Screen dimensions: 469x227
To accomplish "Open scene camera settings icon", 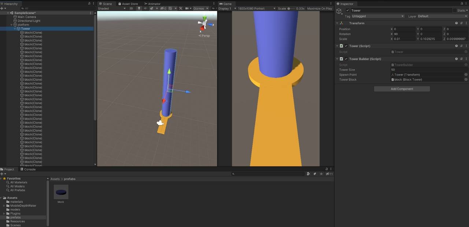I will [187, 8].
